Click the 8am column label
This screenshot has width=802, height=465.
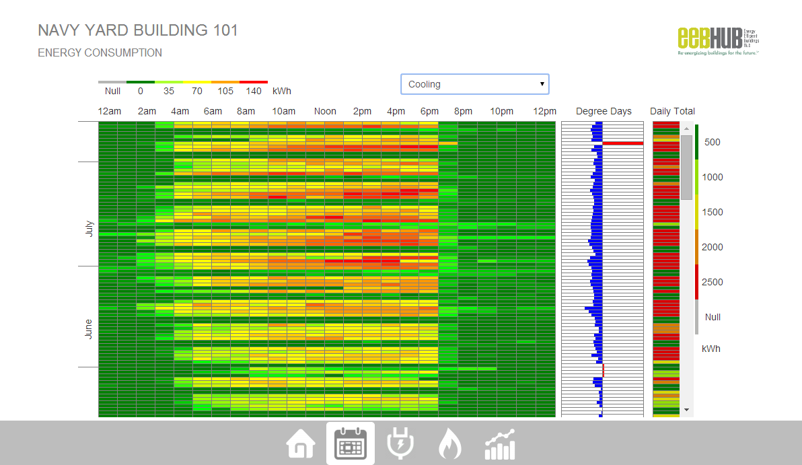click(246, 111)
